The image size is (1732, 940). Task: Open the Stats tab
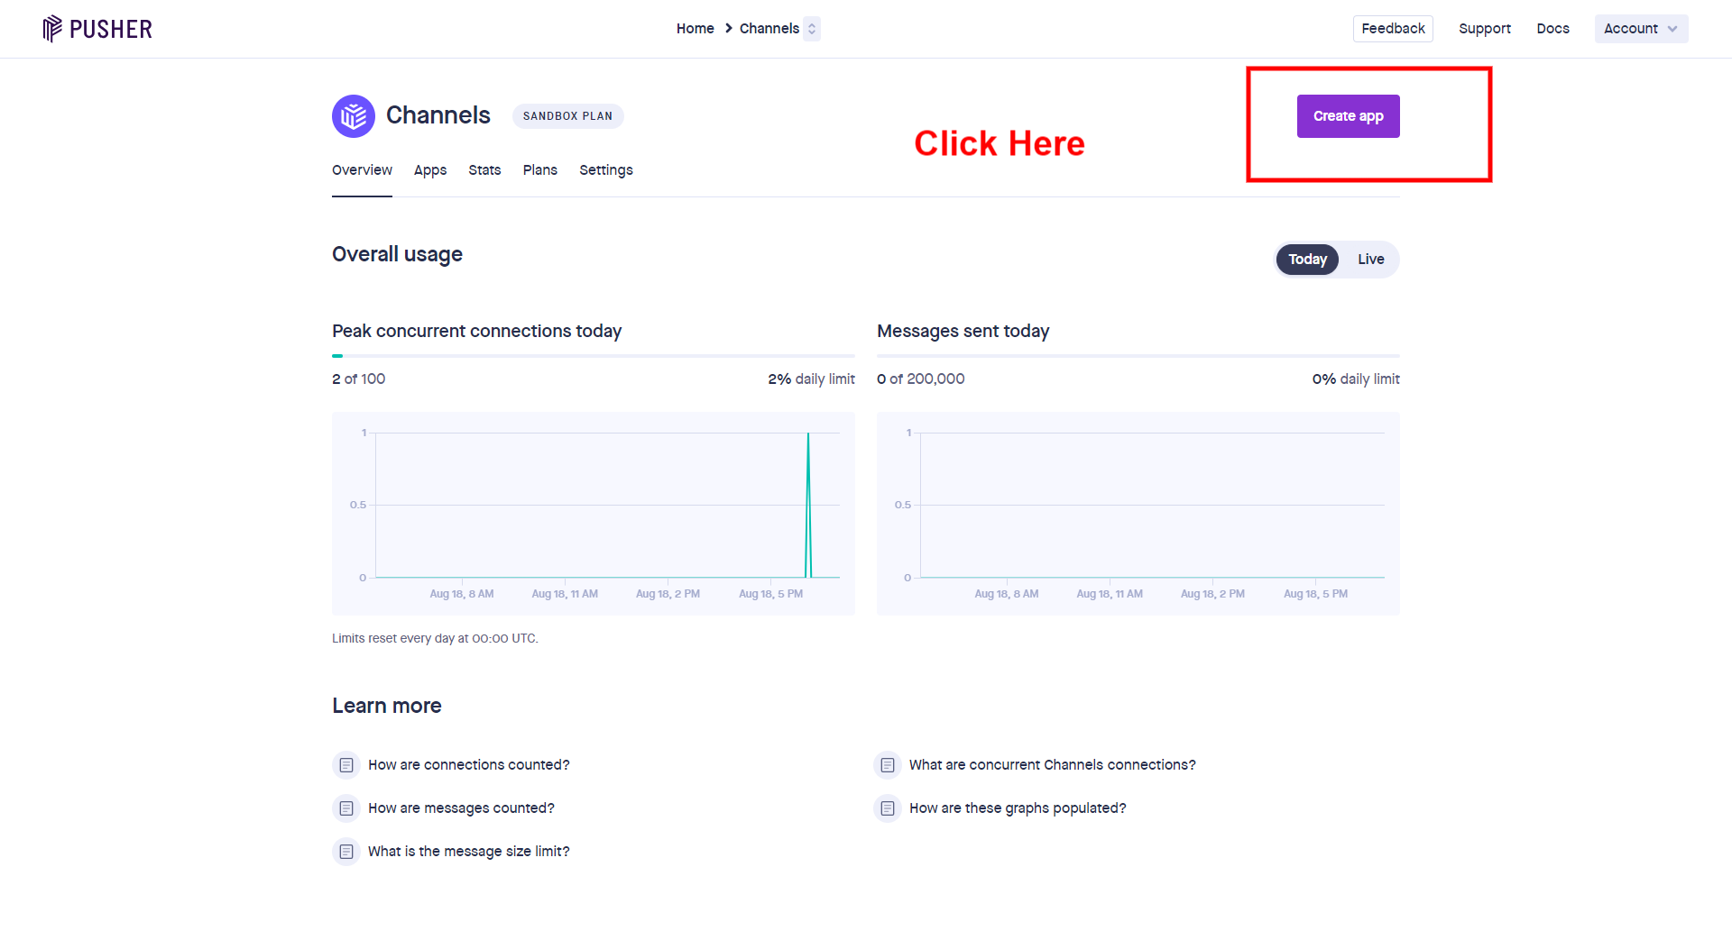(484, 170)
